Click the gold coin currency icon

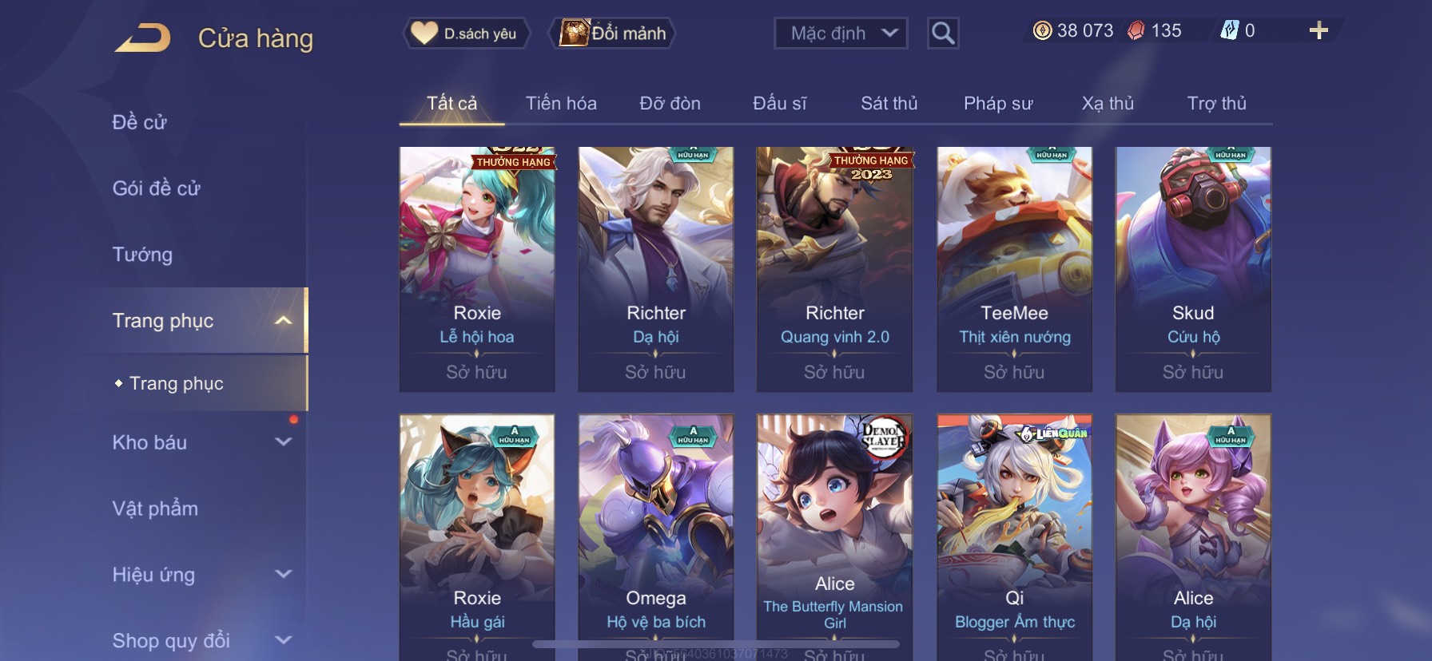click(x=1042, y=30)
